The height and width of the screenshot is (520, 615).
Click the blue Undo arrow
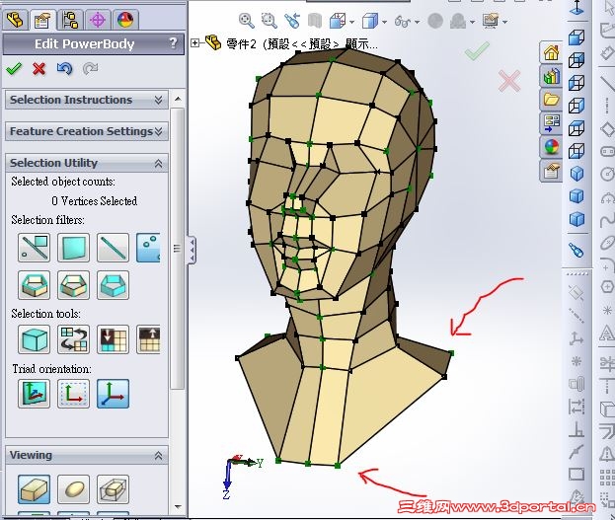[x=65, y=69]
